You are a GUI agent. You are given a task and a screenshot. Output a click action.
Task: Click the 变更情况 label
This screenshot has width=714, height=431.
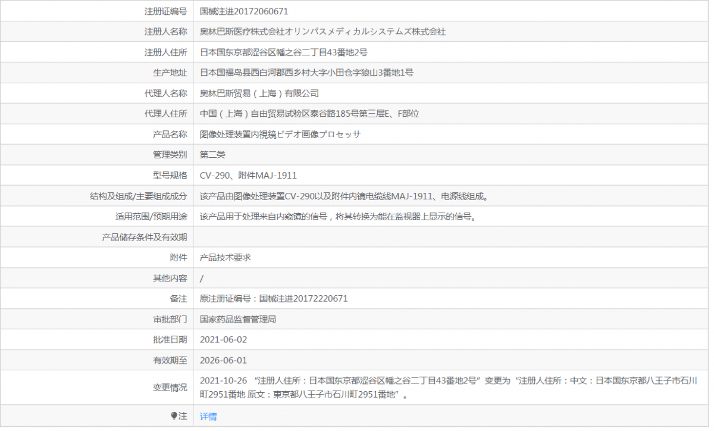[170, 388]
